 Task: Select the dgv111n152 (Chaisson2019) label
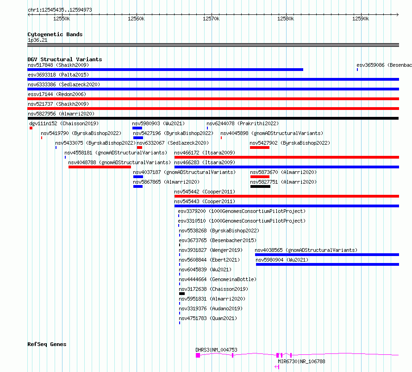64,123
